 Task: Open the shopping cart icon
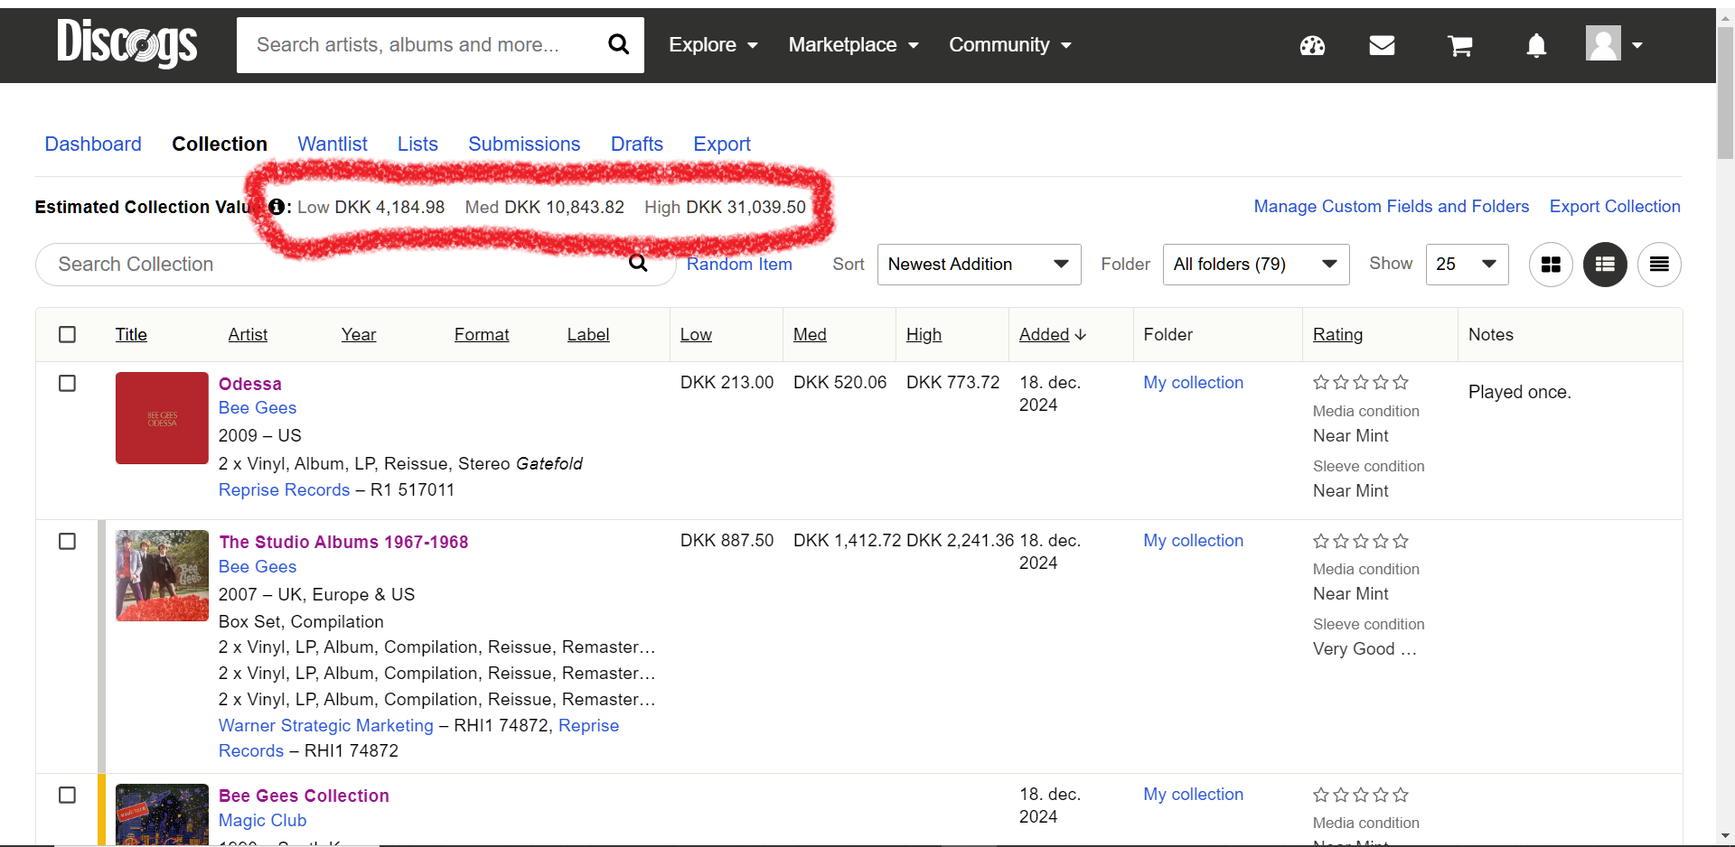(x=1459, y=45)
